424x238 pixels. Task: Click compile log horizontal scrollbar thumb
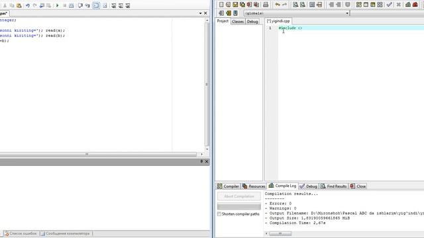coord(280,233)
